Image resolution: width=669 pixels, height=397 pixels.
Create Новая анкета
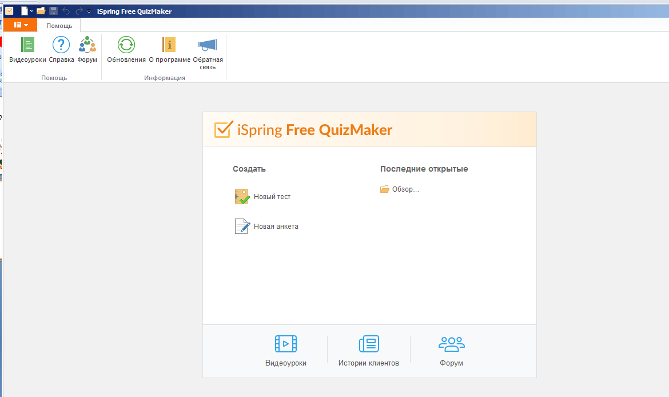coord(266,227)
